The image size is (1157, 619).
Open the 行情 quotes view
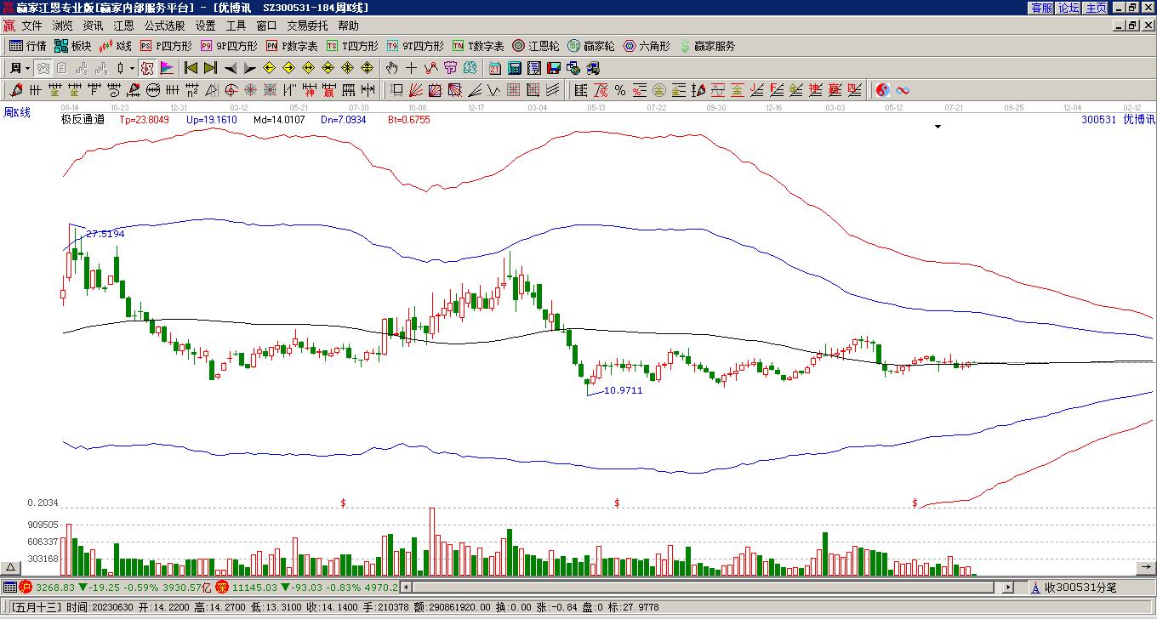coord(28,46)
